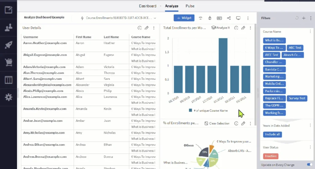Screen dimensions: 315x169
Task: Edit the User Details widget with pencil
Action: pyautogui.click(x=147, y=28)
